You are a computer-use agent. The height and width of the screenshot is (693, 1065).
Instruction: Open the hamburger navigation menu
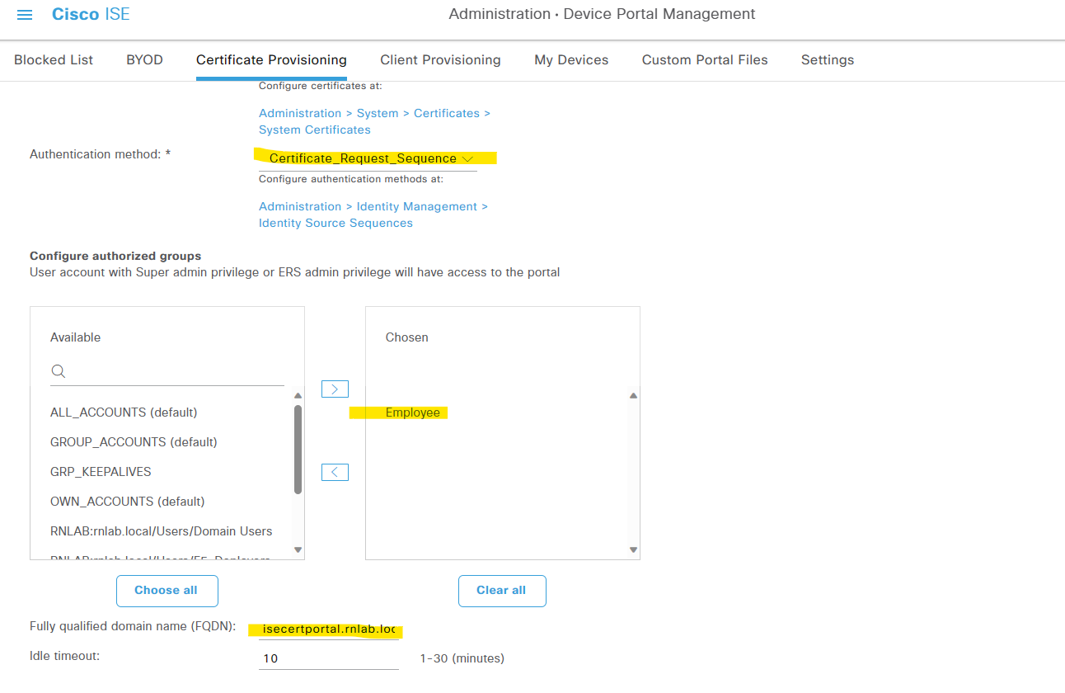pyautogui.click(x=24, y=13)
